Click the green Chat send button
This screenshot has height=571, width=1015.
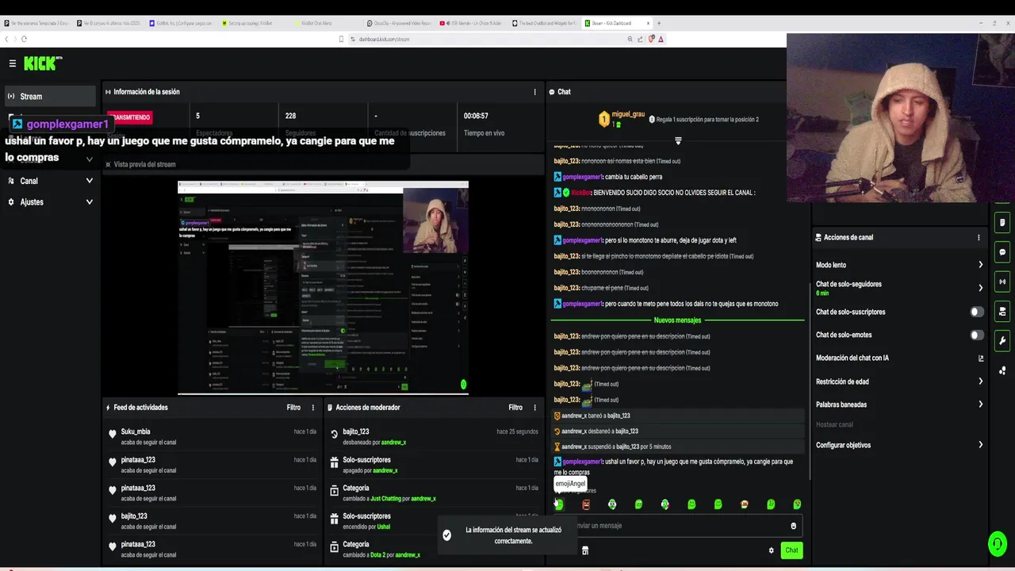pos(791,550)
